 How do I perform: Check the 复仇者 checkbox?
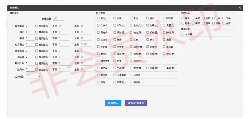[x=164, y=47]
